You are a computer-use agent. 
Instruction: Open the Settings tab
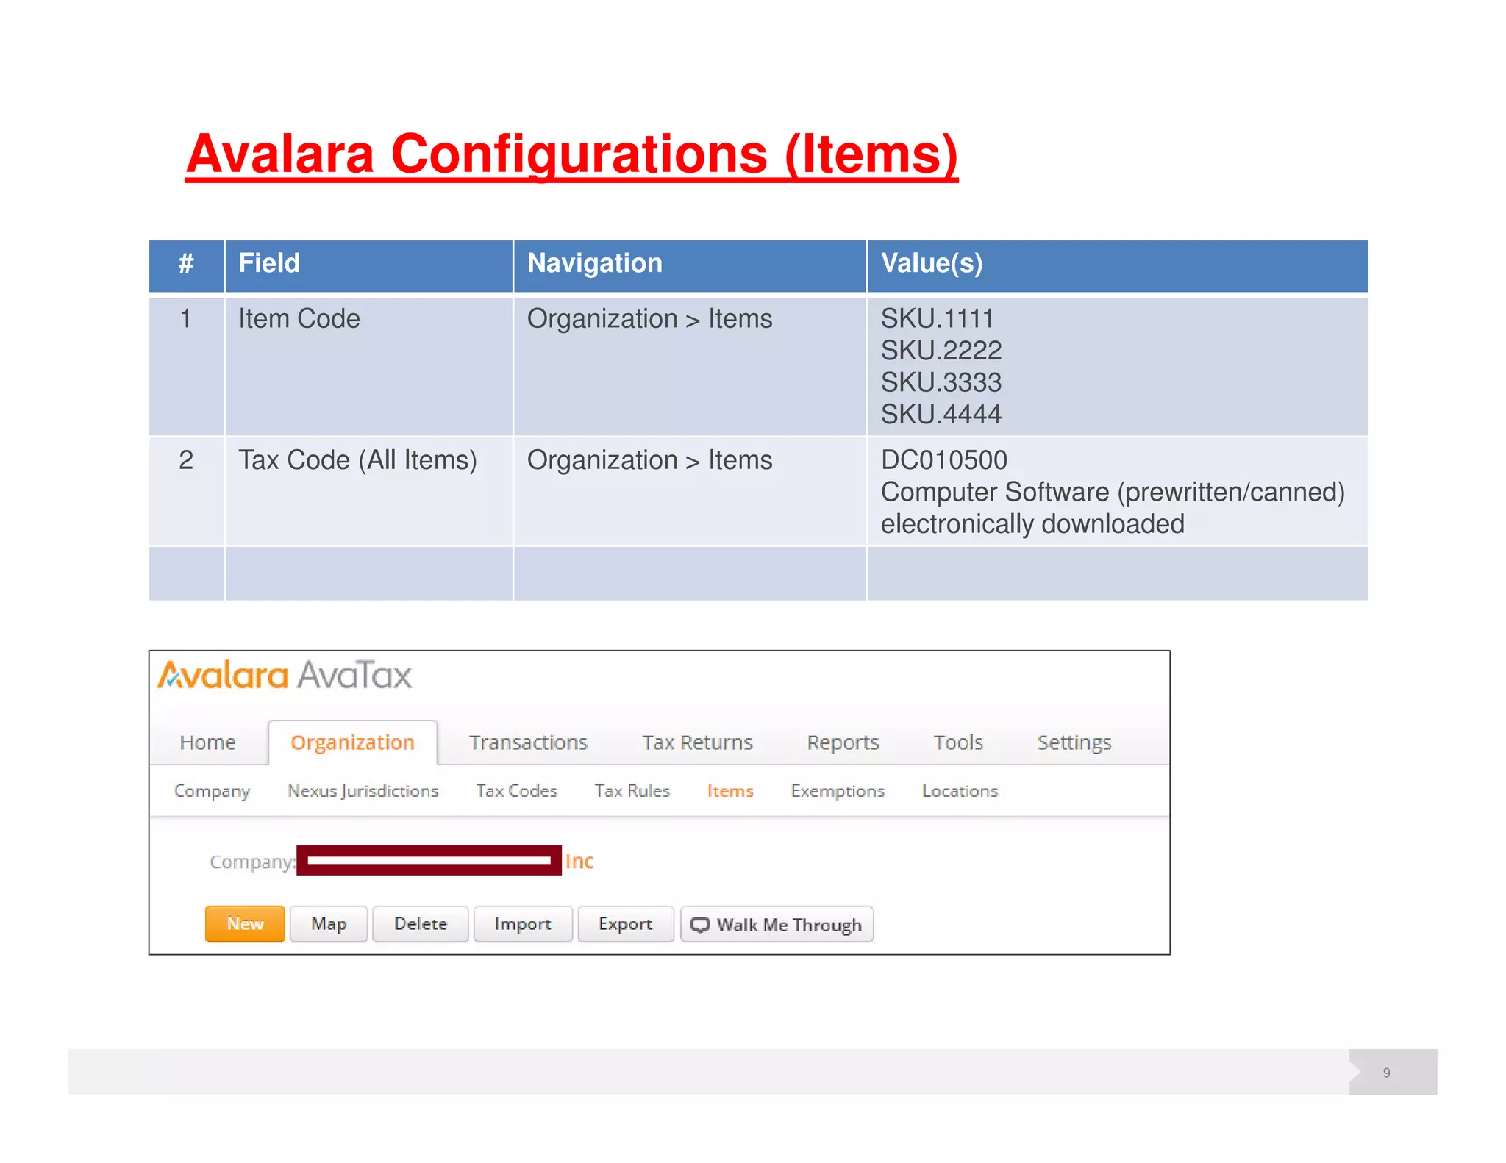coord(1074,742)
